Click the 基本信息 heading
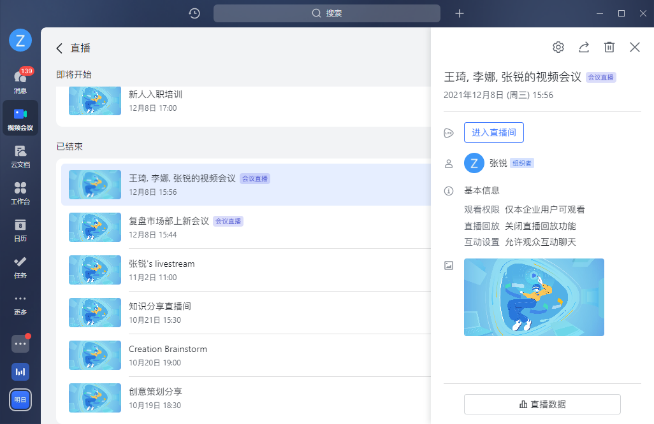Image resolution: width=654 pixels, height=424 pixels. tap(482, 191)
